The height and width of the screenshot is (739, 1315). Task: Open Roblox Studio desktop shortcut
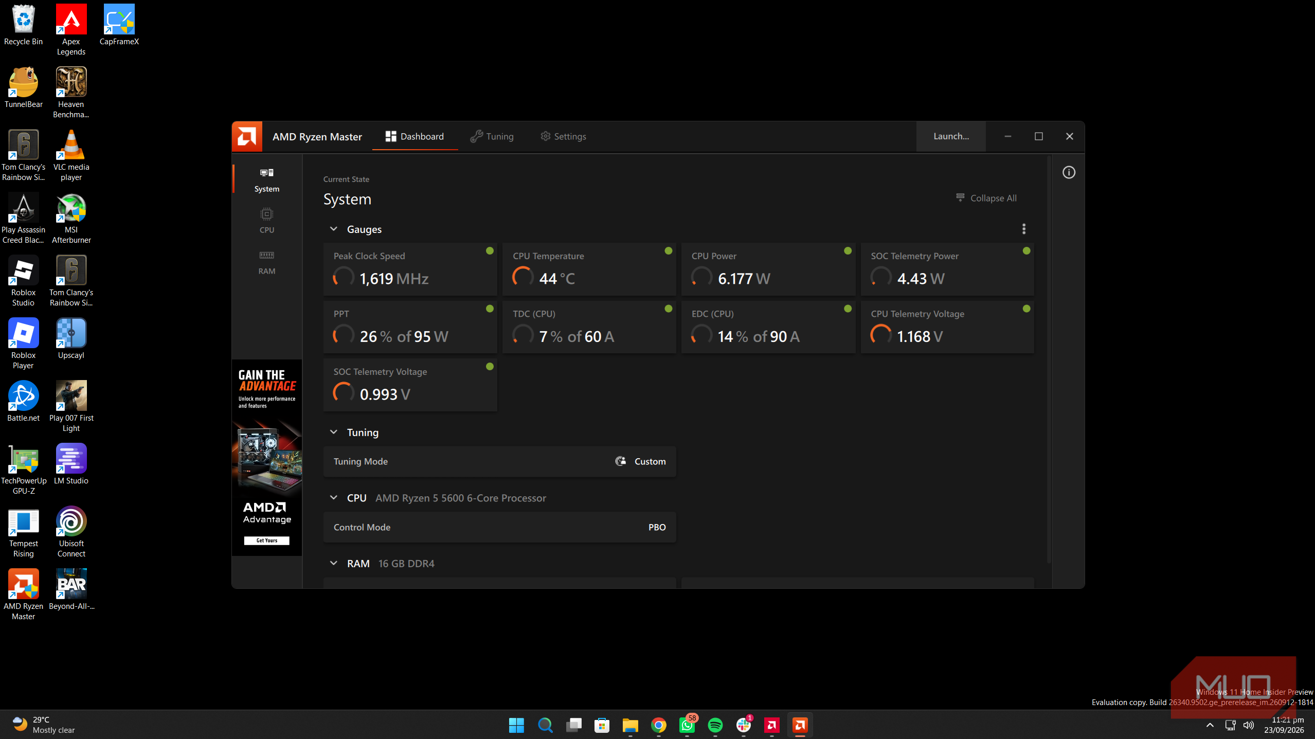coord(23,280)
